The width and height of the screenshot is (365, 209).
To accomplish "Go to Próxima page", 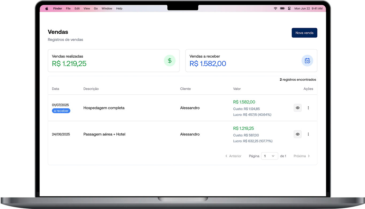I will point(302,156).
